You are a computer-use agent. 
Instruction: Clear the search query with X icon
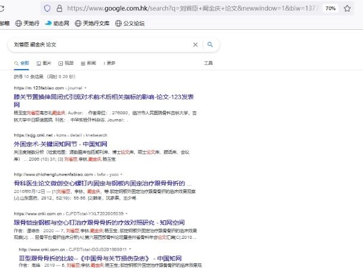(195, 45)
